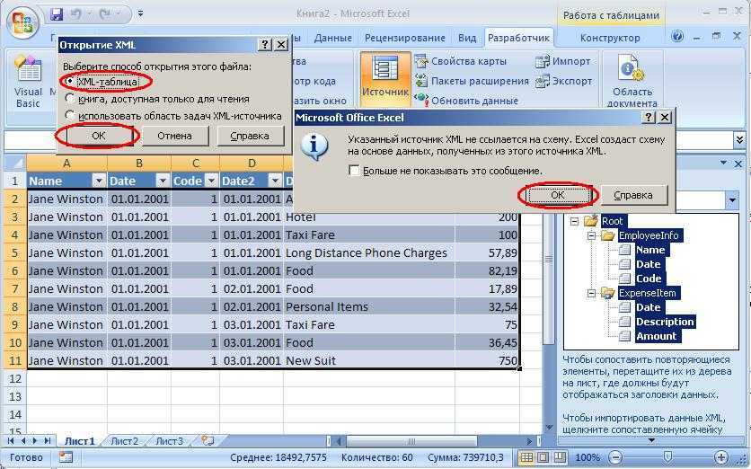Click the vertical scrollbar of the sheet
751x469 pixels.
click(x=548, y=261)
